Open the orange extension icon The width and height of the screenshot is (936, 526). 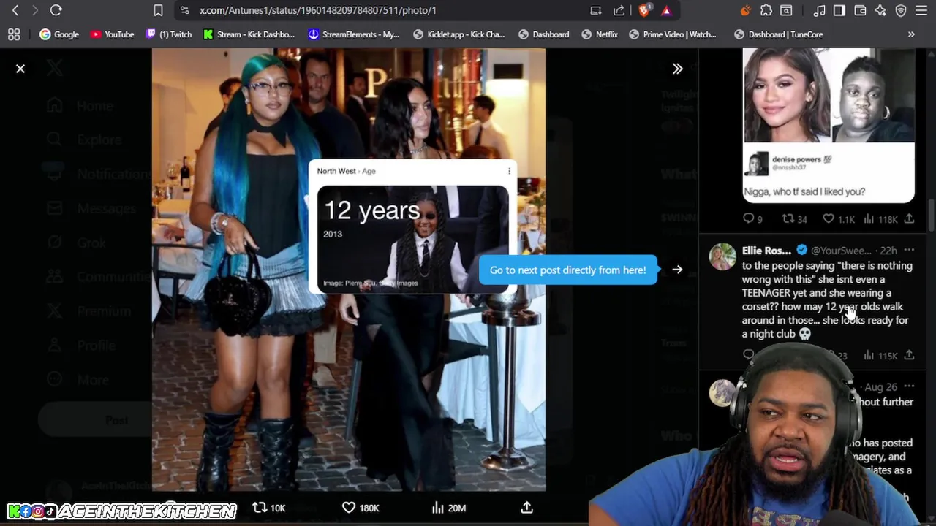745,10
